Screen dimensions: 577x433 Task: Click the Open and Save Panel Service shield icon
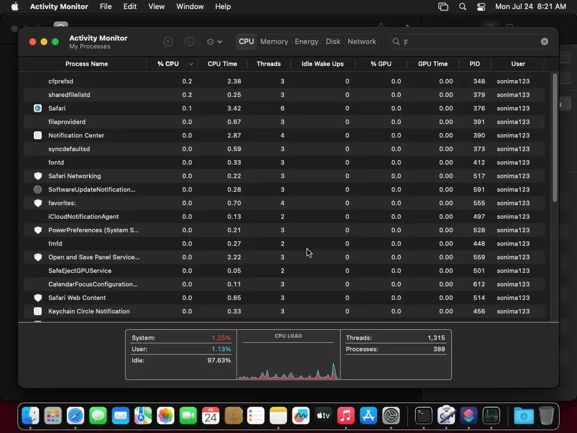click(x=38, y=257)
